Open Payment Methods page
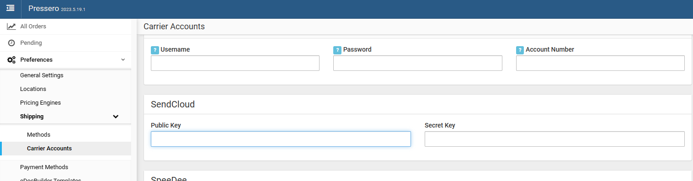Screen dimensions: 693x181 pyautogui.click(x=44, y=167)
